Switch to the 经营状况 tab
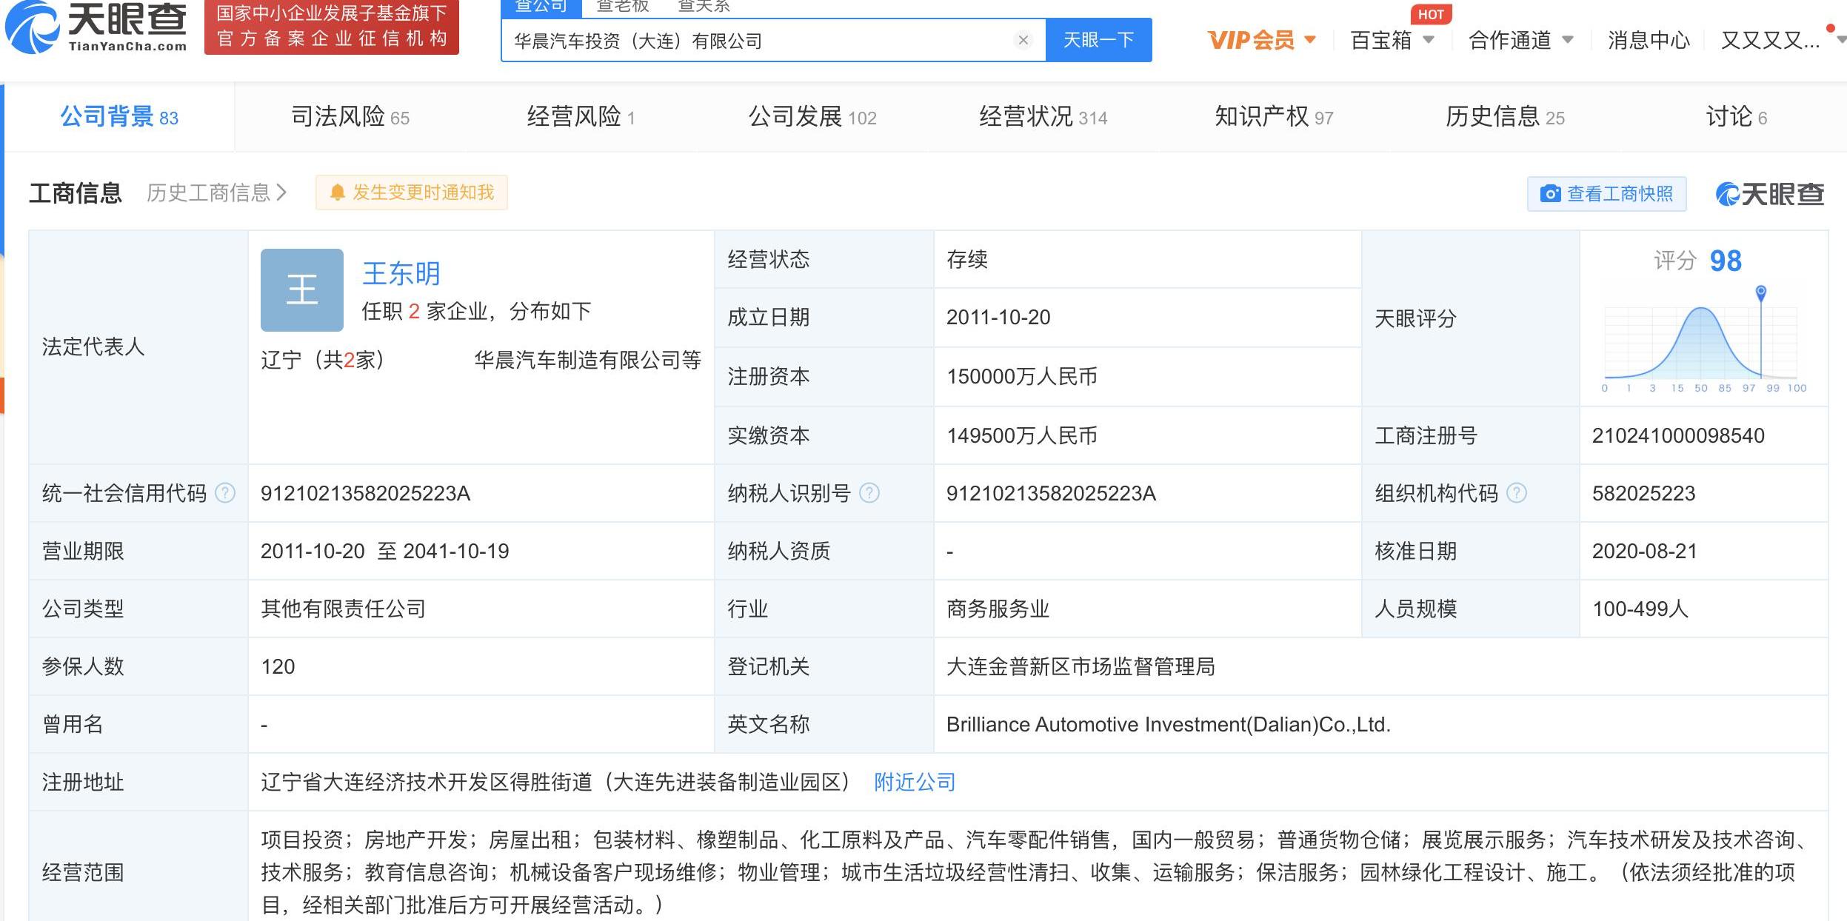 coord(1043,117)
